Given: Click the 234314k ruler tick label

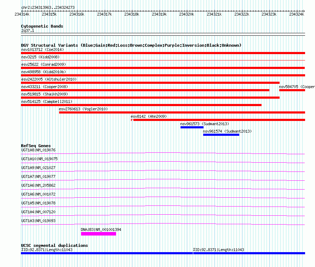Looking at the screenshot, I should (22, 14).
